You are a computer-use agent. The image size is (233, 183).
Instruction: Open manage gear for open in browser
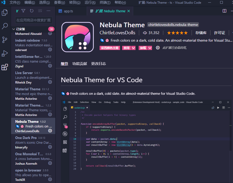tap(50, 179)
